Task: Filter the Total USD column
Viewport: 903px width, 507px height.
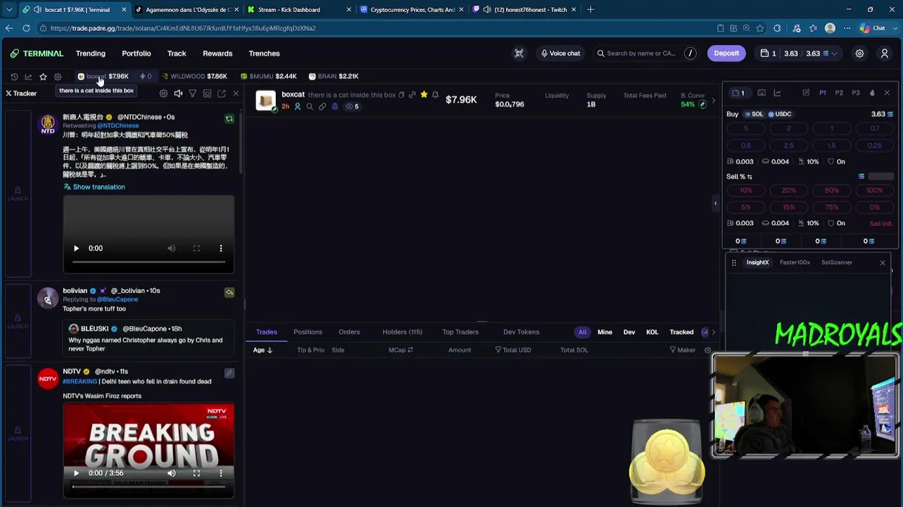Action: point(498,350)
